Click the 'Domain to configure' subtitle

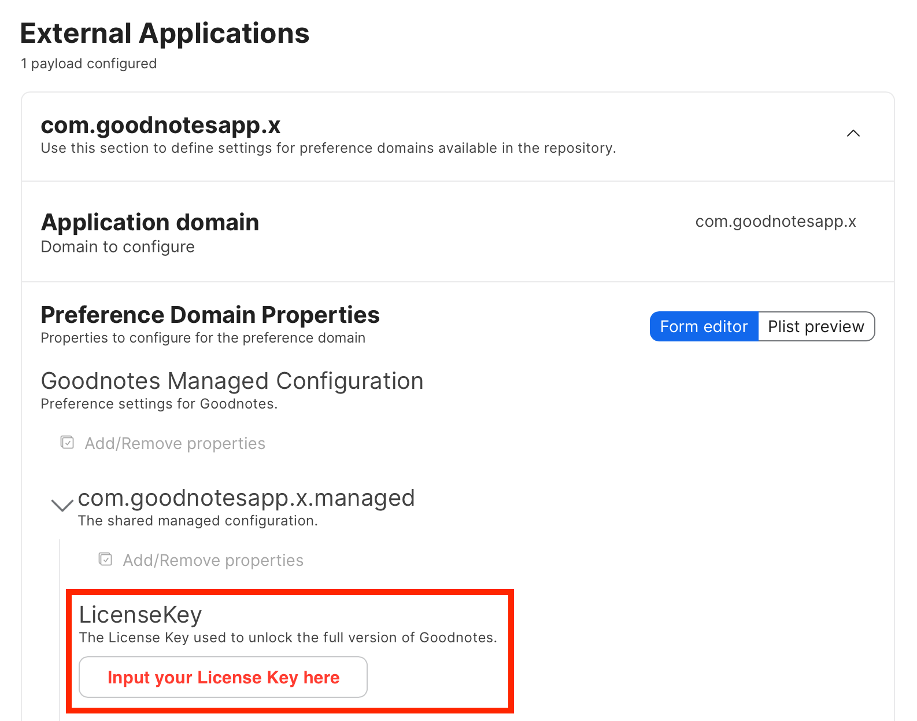(117, 247)
